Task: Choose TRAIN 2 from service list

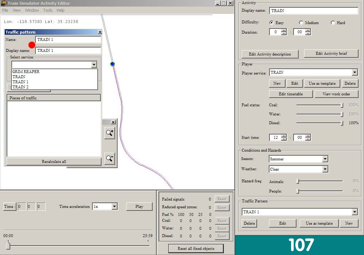Action: pyautogui.click(x=54, y=87)
